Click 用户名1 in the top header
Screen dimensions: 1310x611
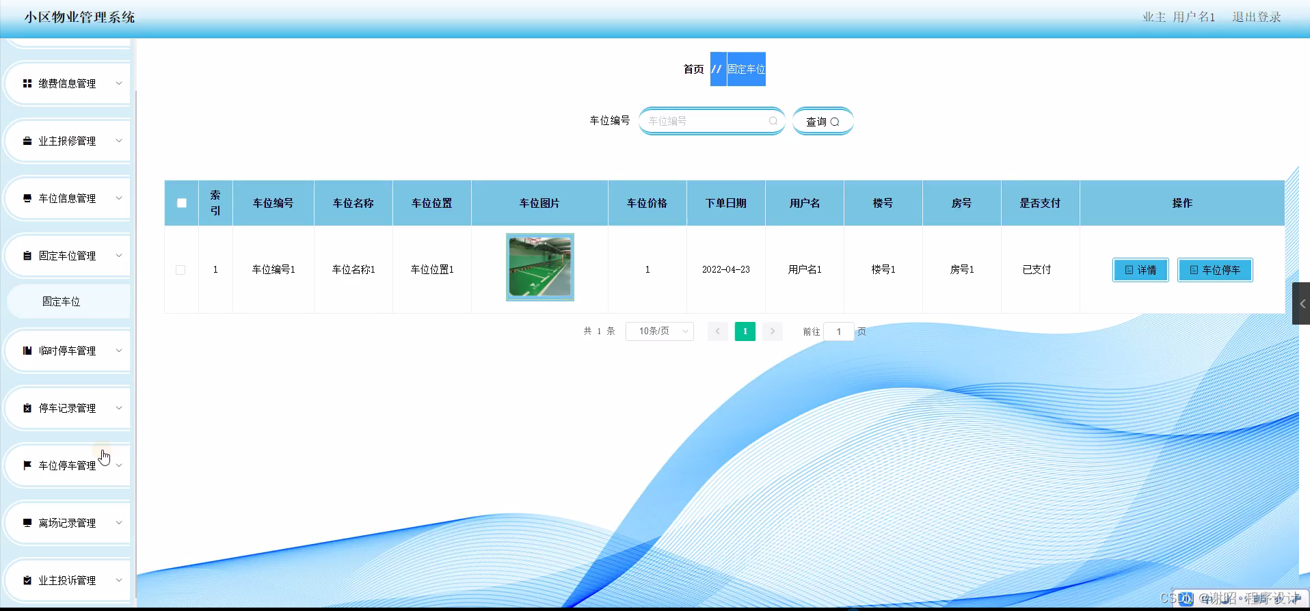point(1194,17)
